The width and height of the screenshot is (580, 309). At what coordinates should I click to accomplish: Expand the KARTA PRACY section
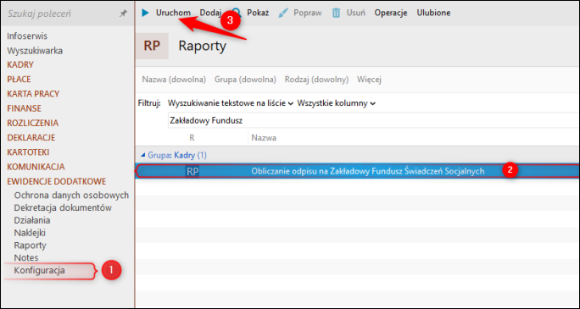coord(33,94)
